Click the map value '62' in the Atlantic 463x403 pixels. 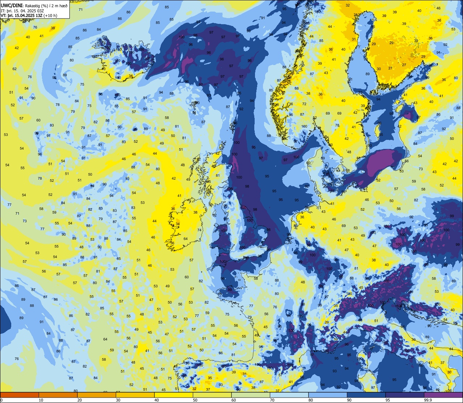click(x=14, y=69)
